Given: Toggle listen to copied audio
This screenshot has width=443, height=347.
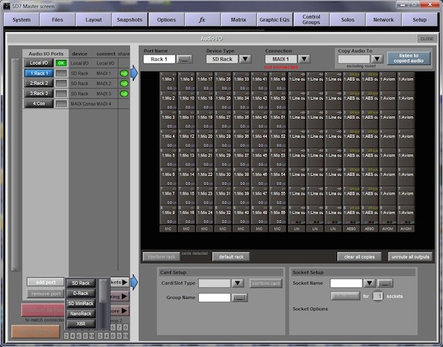Looking at the screenshot, I should pos(408,58).
